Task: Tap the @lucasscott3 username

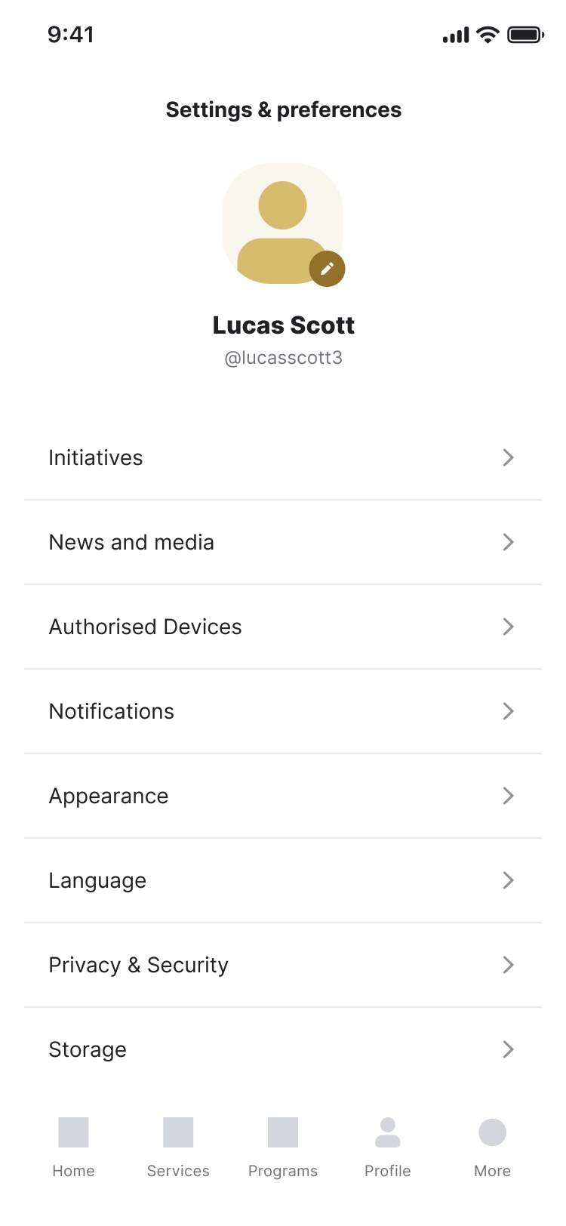Action: click(284, 358)
